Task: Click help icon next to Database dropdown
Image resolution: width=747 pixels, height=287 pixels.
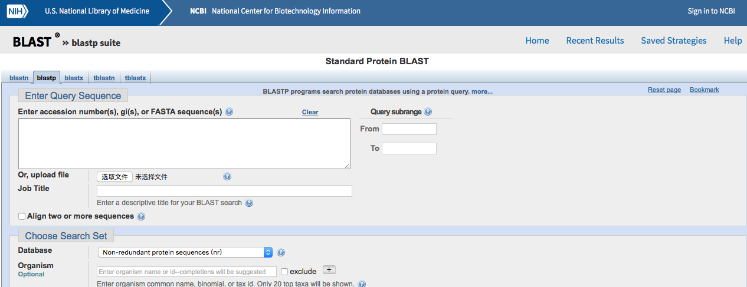Action: [281, 253]
